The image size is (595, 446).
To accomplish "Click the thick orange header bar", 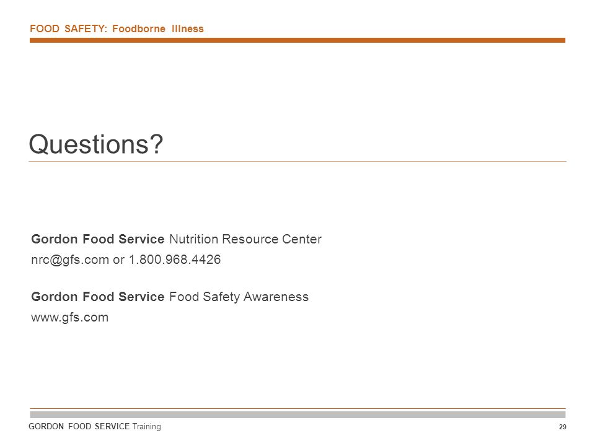I will [297, 40].
